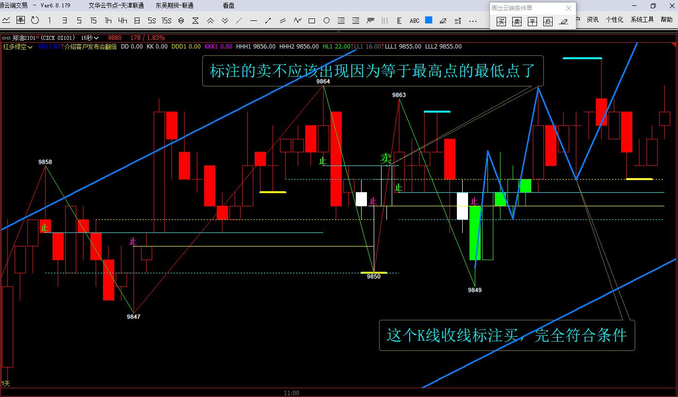This screenshot has height=397, width=678.
Task: Click the circular refresh arrow icon
Action: pos(35,20)
